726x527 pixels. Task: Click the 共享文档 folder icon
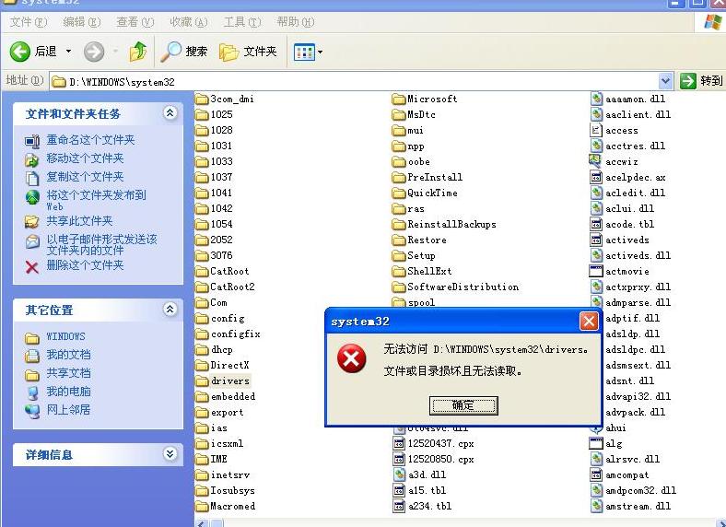pos(32,375)
